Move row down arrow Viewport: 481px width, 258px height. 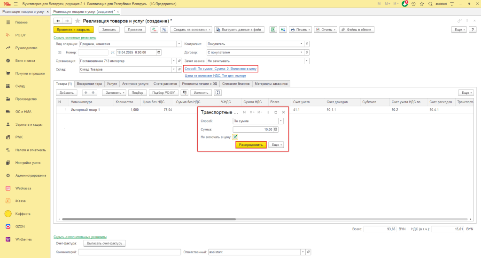[93, 92]
